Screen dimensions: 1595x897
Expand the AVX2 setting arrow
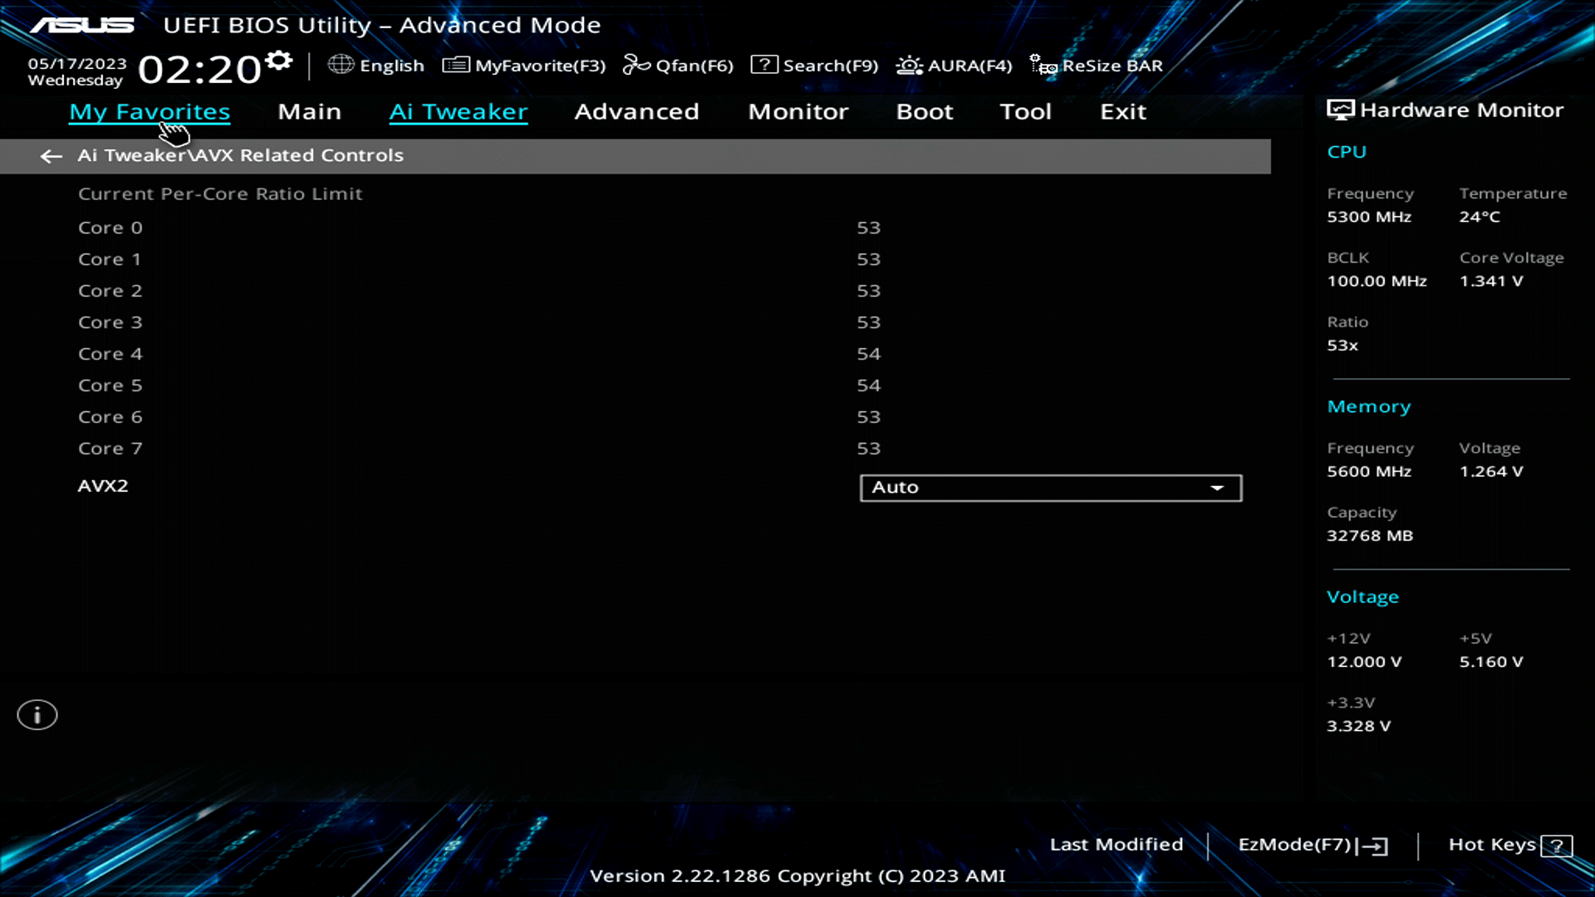[1218, 488]
